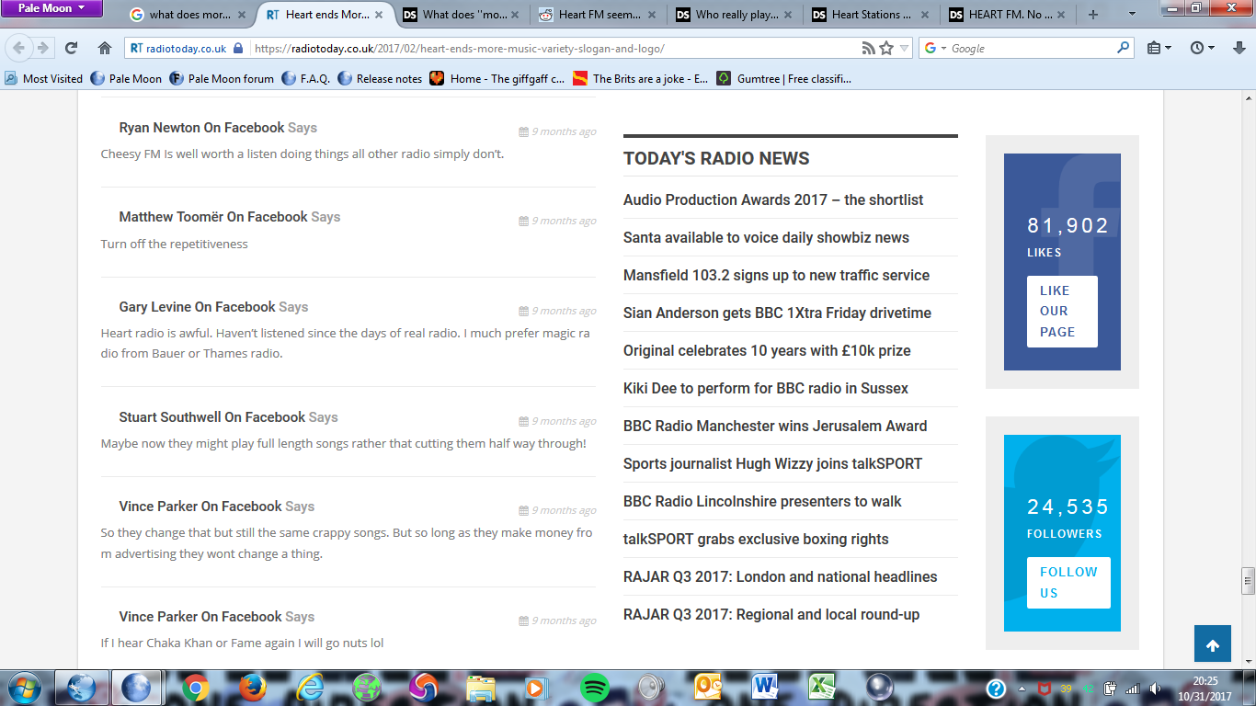Reload the current page
This screenshot has height=706, width=1256.
pos(71,48)
